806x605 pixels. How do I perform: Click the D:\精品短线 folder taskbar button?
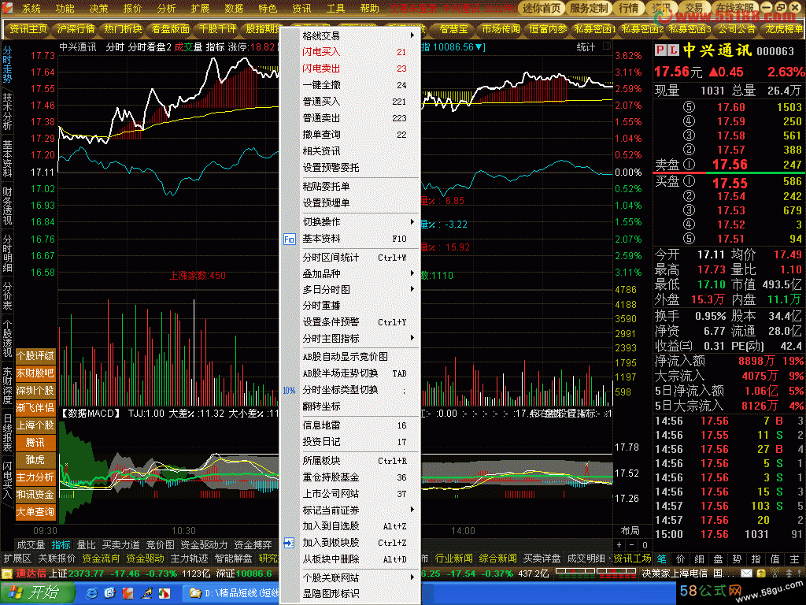point(232,593)
